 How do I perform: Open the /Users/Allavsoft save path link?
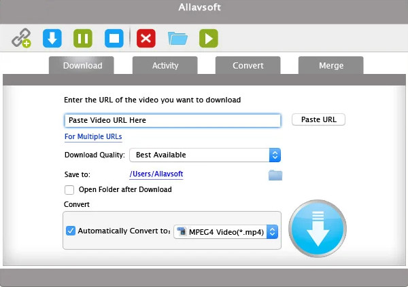coord(156,174)
